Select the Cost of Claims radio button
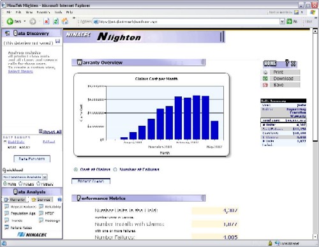 [75, 170]
